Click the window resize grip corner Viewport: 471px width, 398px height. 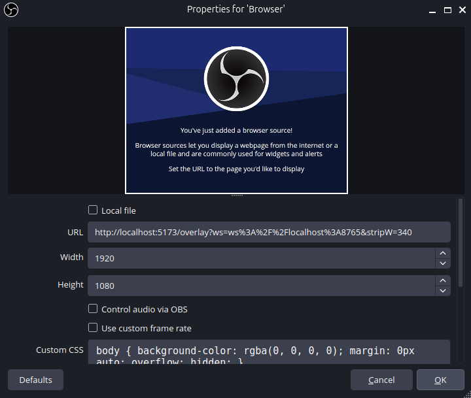pyautogui.click(x=468, y=395)
